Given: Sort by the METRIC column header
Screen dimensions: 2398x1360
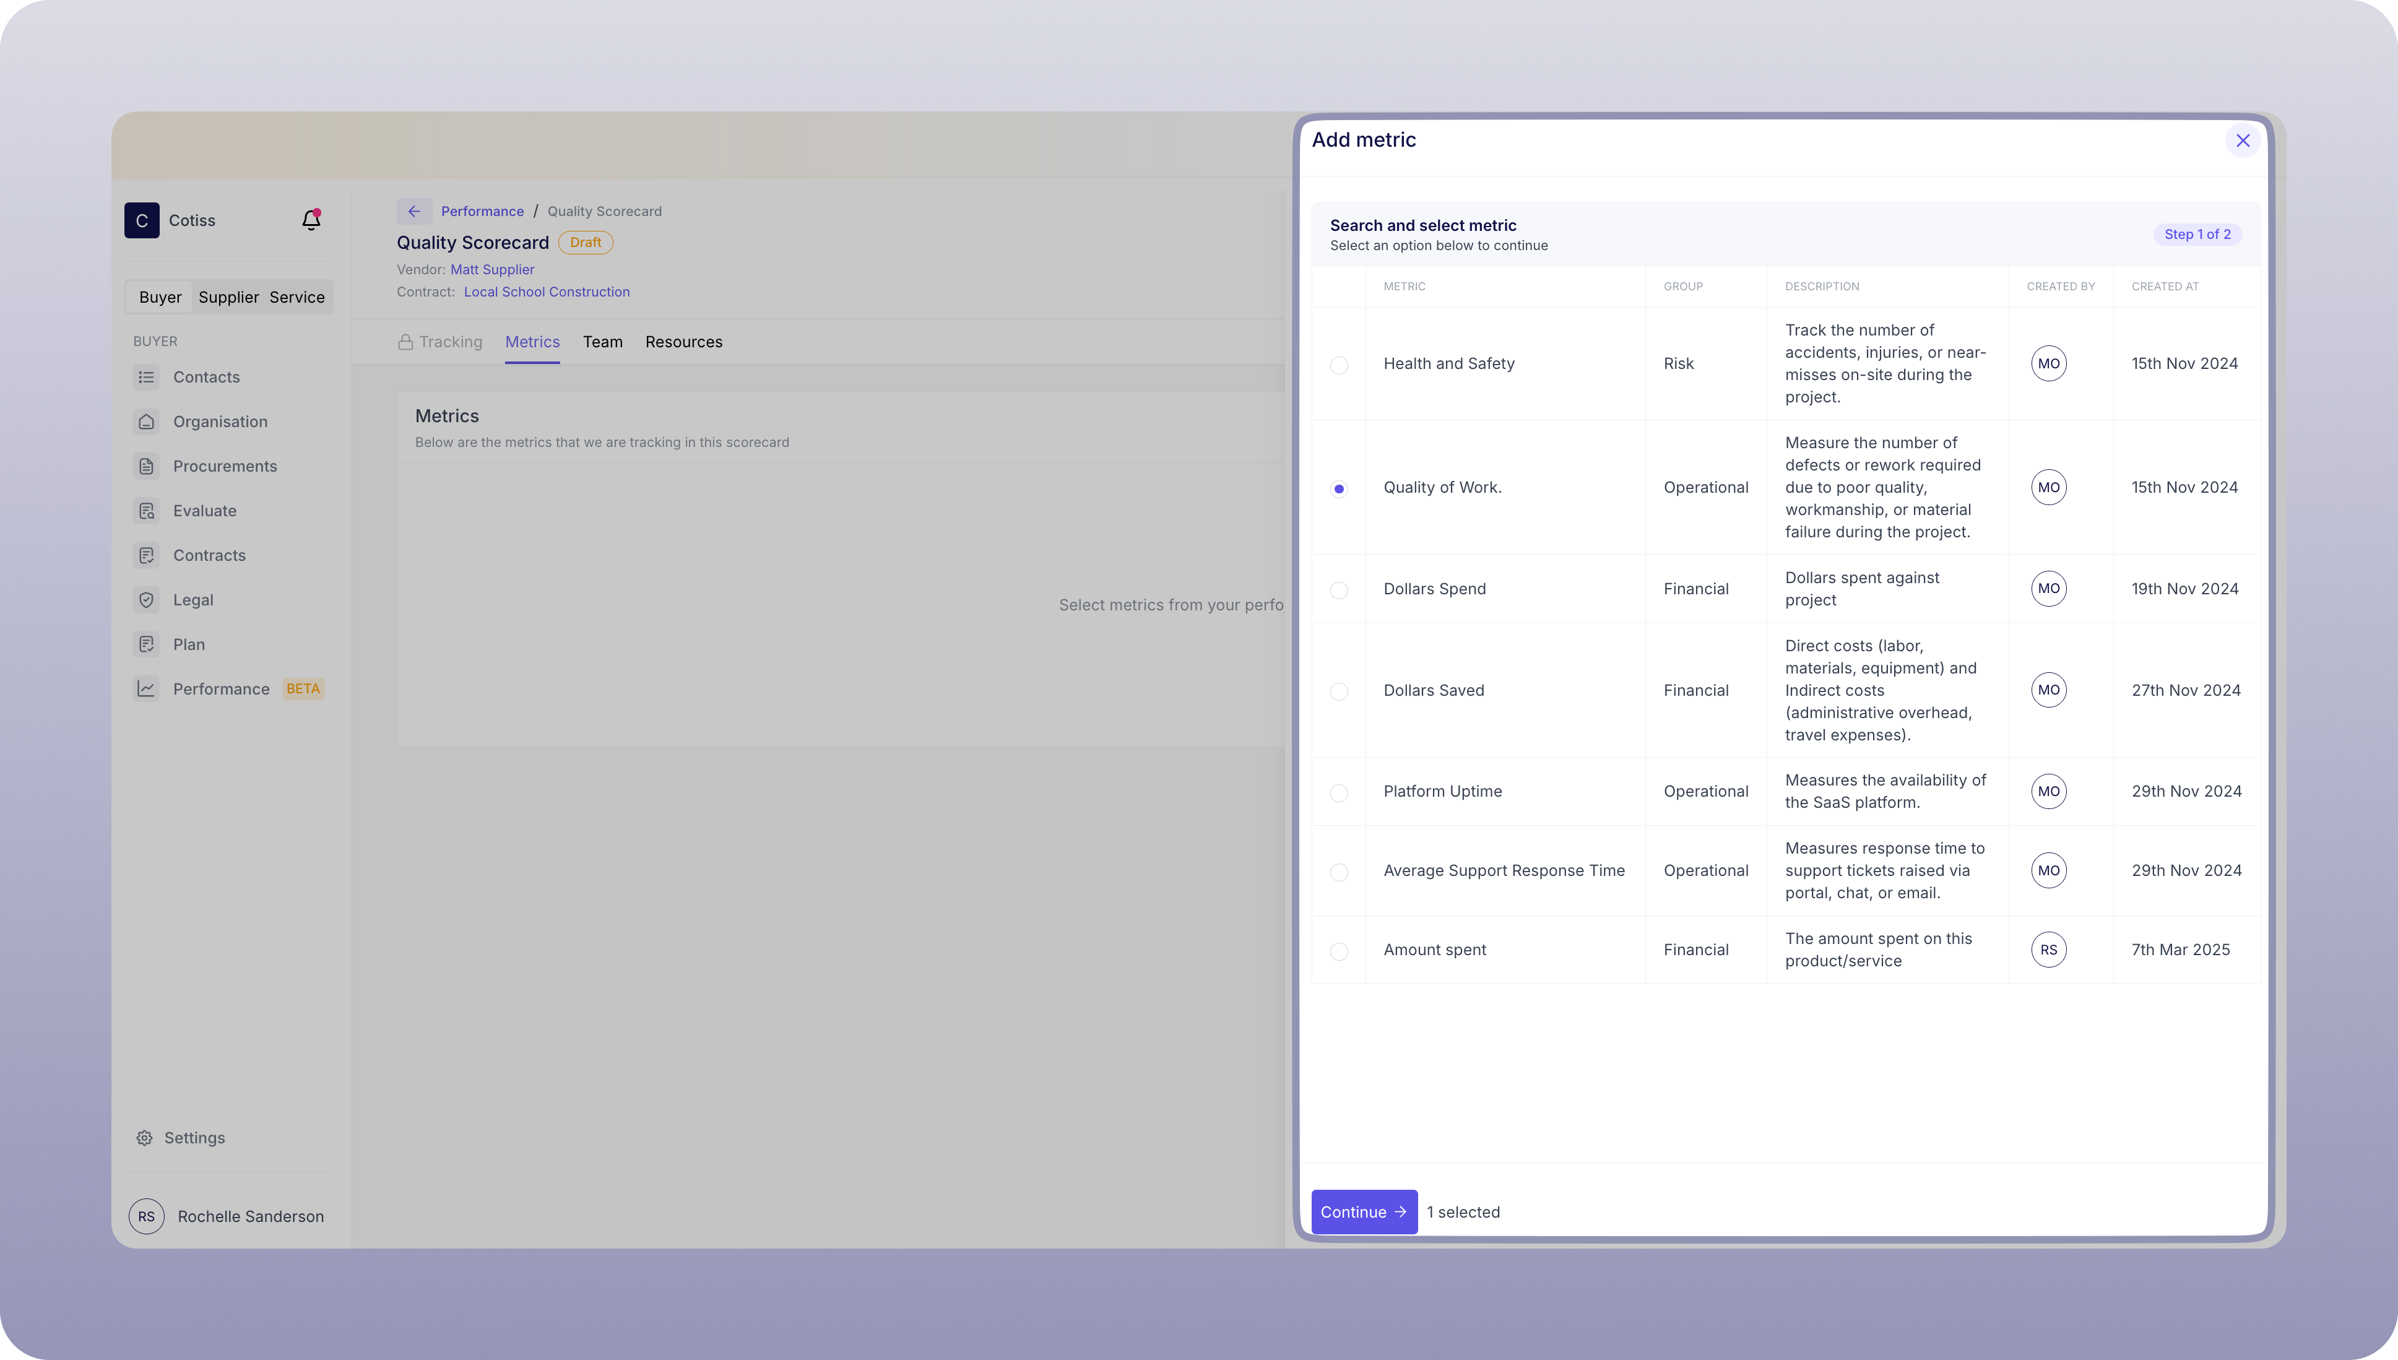Looking at the screenshot, I should 1405,287.
